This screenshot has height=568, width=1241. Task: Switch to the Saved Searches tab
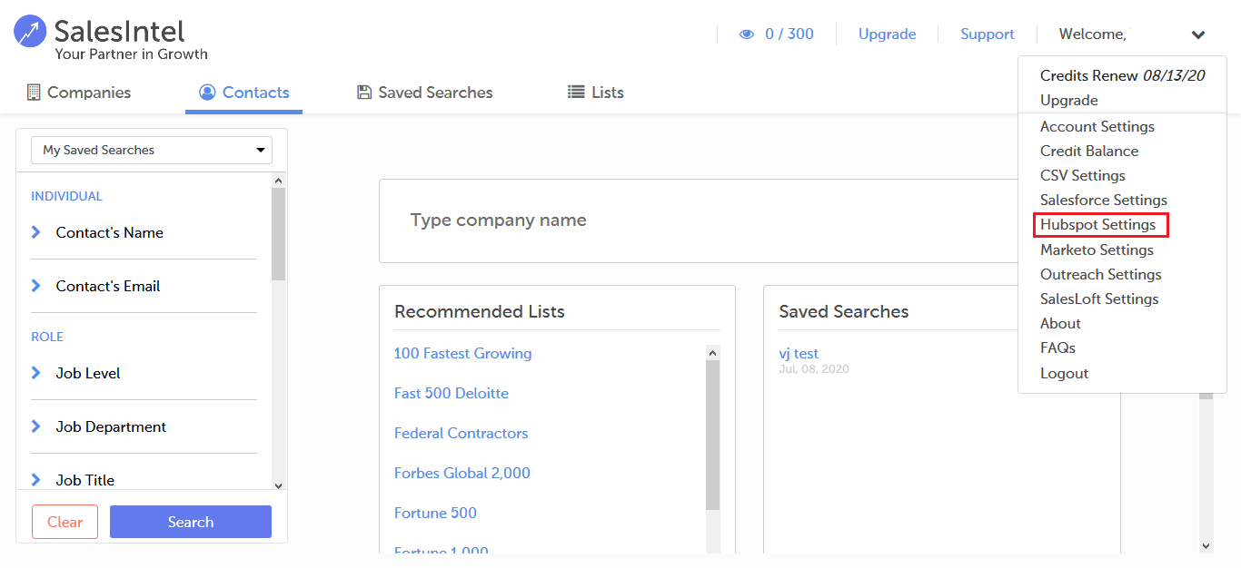tap(425, 93)
